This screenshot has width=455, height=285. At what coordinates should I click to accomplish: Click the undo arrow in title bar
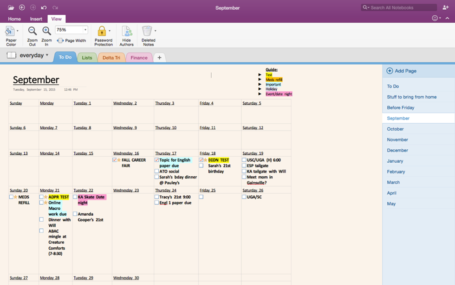click(44, 7)
